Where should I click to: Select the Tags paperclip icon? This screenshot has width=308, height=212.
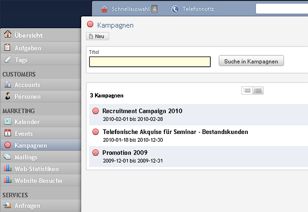click(8, 59)
